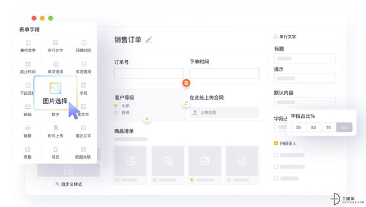The height and width of the screenshot is (207, 366).
Task: Click the 销售订单 form title
Action: tap(128, 40)
